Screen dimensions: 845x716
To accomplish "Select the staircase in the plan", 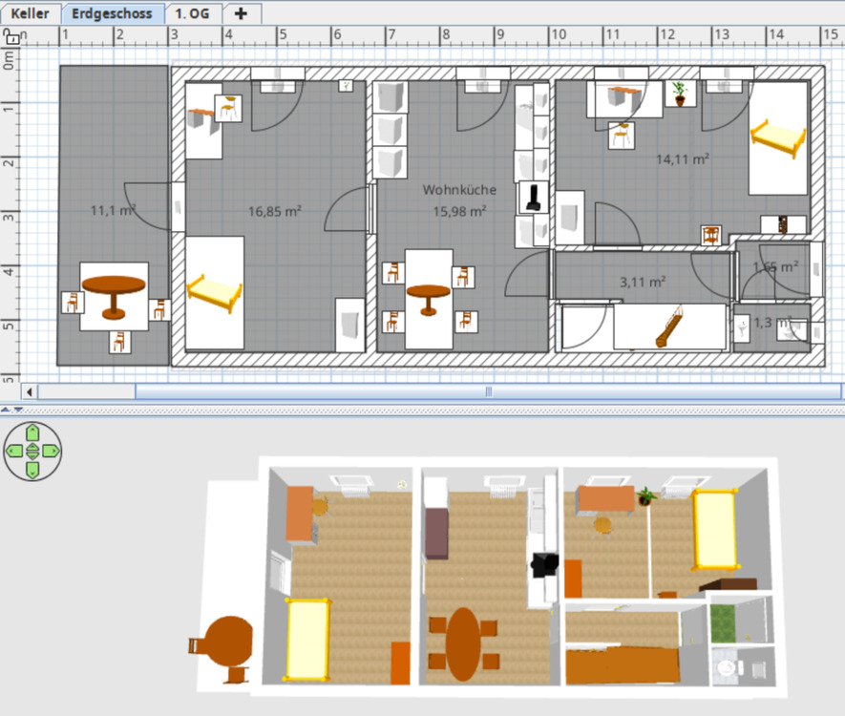I will (668, 326).
